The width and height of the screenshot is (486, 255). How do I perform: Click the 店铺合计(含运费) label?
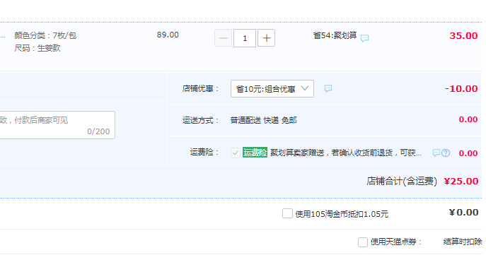pyautogui.click(x=402, y=182)
